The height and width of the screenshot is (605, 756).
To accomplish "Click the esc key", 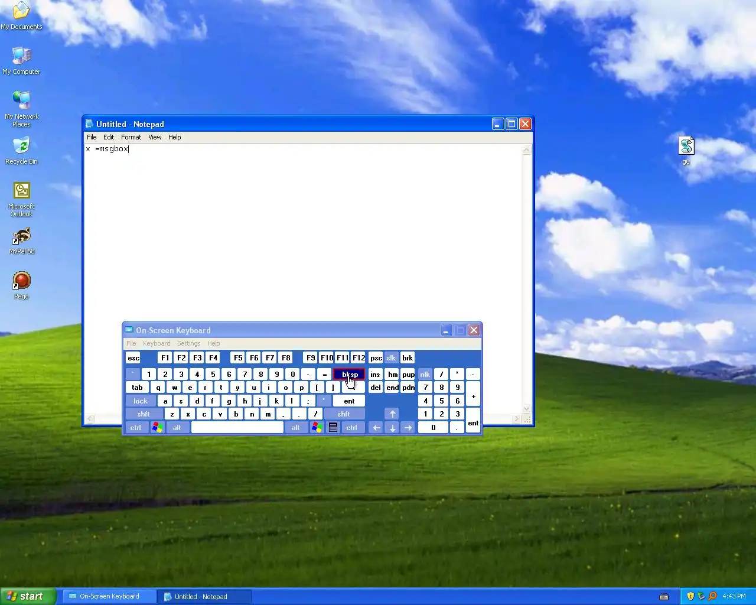I will tap(133, 357).
